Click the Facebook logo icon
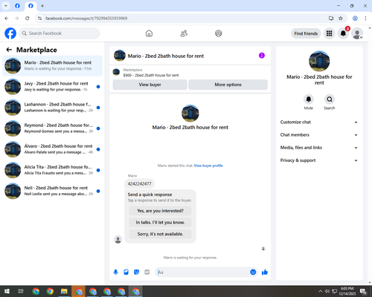372x297 pixels. pos(10,33)
